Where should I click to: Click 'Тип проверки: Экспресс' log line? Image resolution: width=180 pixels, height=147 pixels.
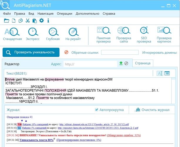click(x=46, y=131)
